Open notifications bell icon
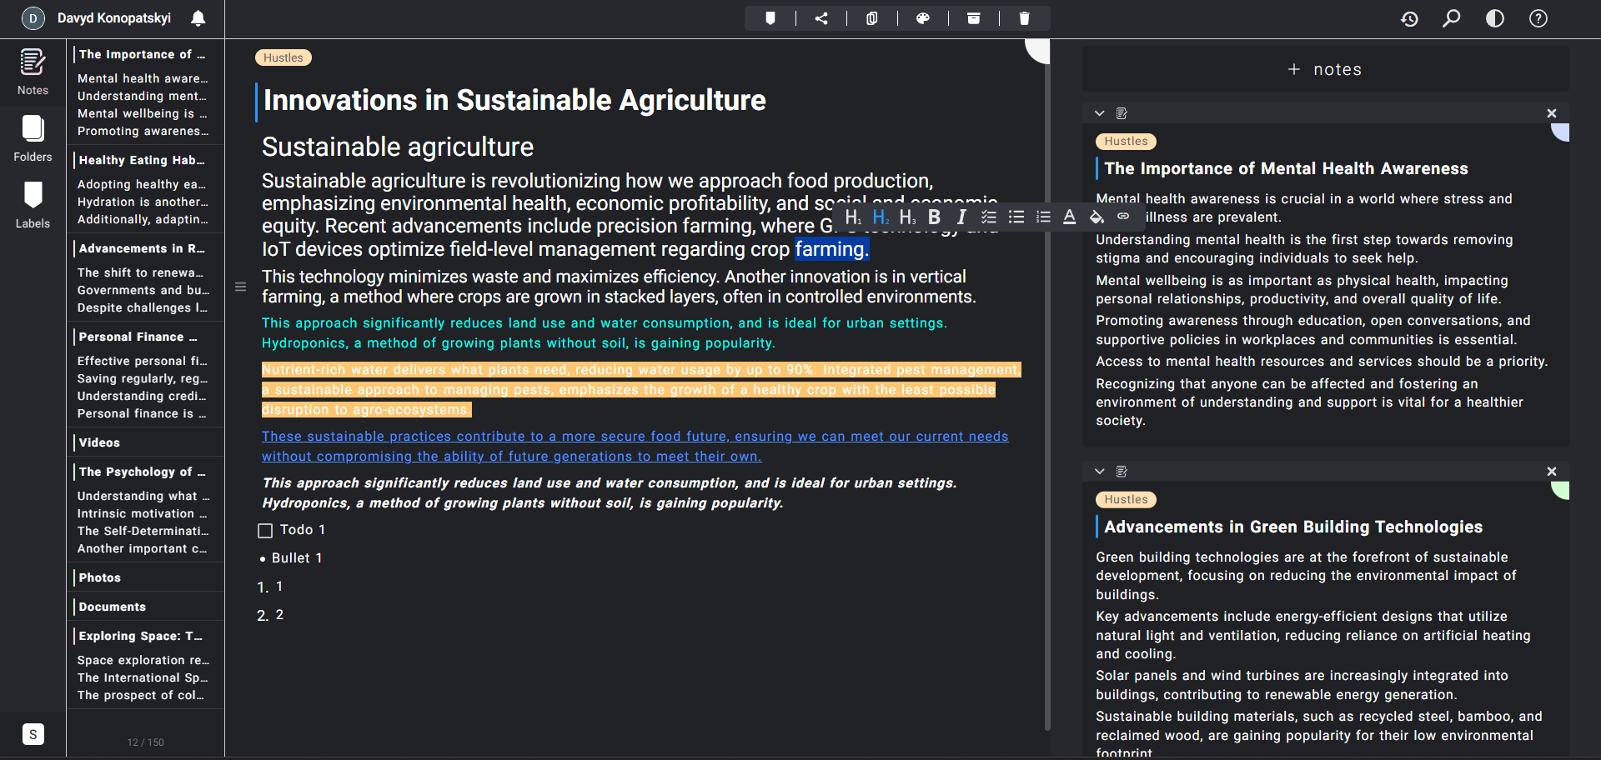The width and height of the screenshot is (1601, 760). pos(198,18)
